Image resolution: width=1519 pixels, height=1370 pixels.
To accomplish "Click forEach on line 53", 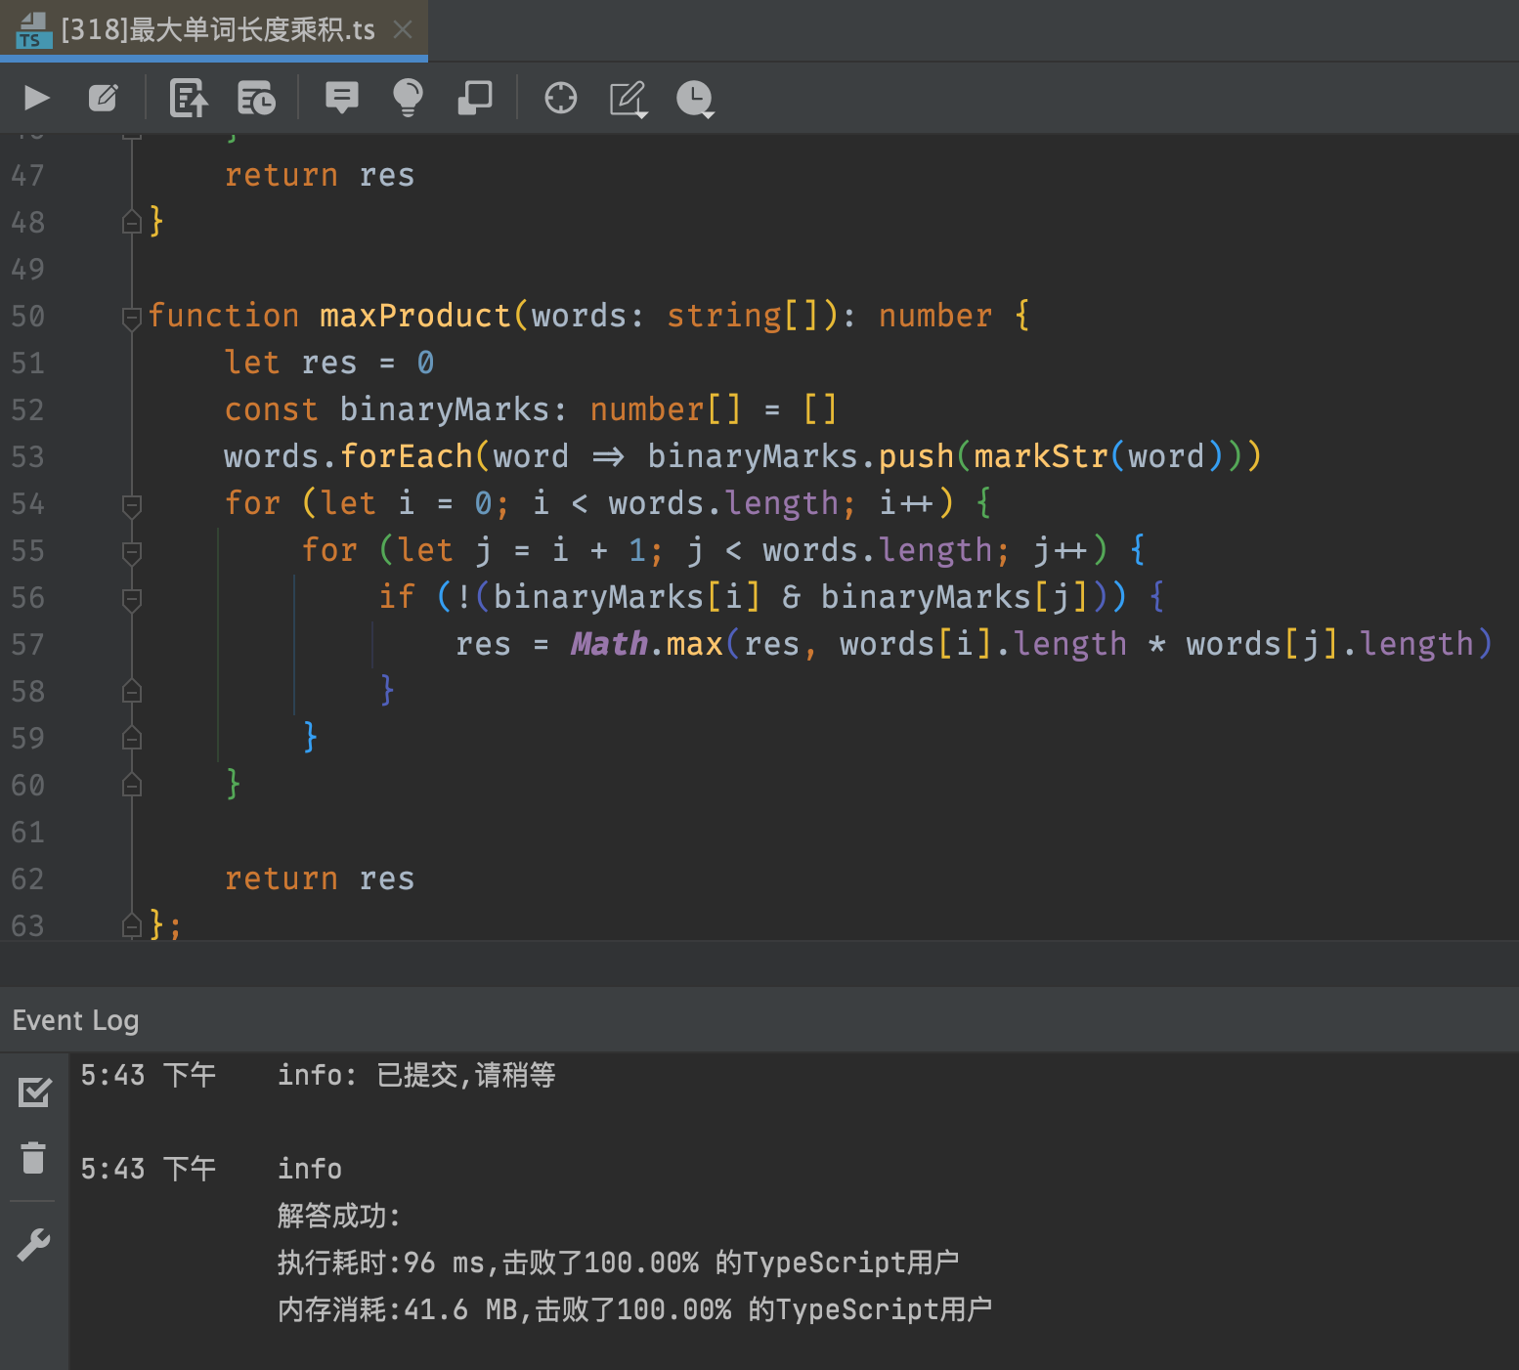I will [407, 456].
